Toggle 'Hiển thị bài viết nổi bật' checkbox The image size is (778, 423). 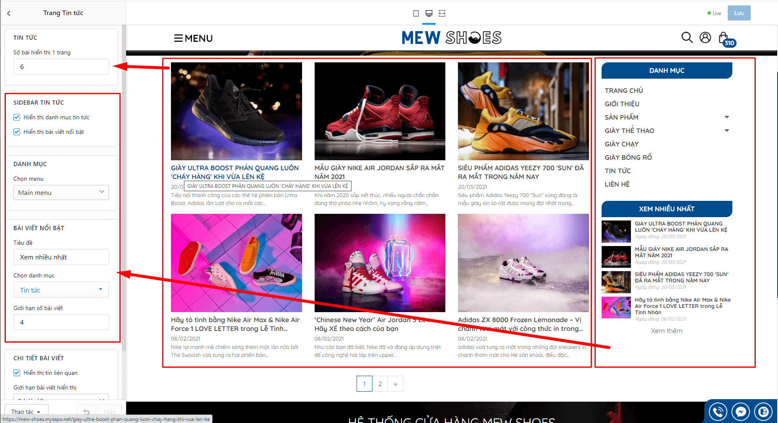pyautogui.click(x=17, y=132)
